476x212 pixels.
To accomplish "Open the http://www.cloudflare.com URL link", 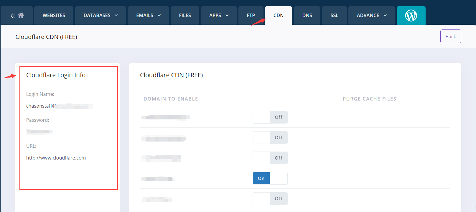I will coord(56,158).
